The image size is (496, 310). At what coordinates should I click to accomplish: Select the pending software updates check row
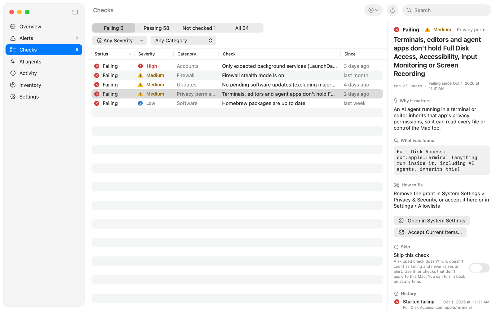(x=237, y=85)
